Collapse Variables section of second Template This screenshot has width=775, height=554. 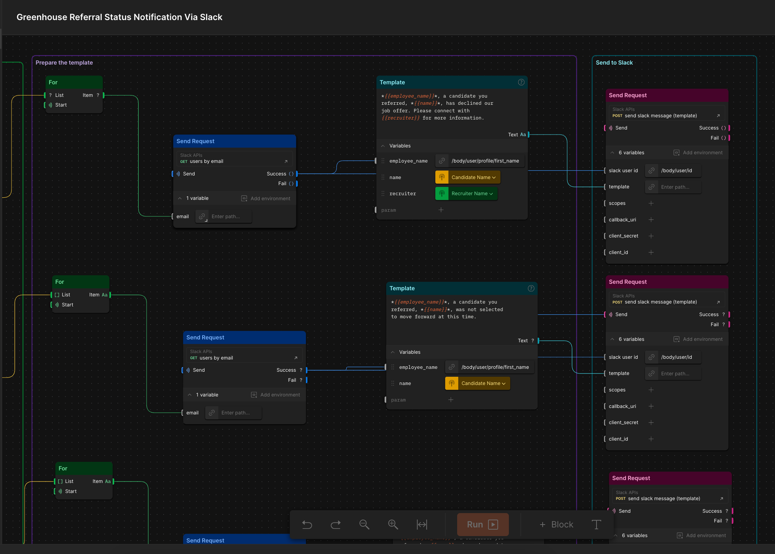(x=393, y=352)
